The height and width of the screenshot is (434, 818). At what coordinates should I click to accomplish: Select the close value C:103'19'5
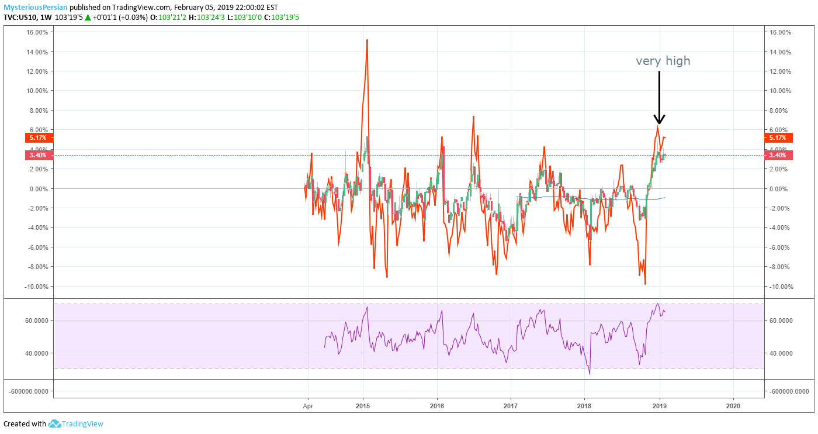pos(282,18)
